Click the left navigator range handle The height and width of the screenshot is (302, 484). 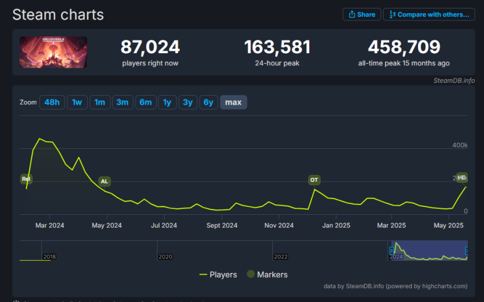pyautogui.click(x=391, y=250)
